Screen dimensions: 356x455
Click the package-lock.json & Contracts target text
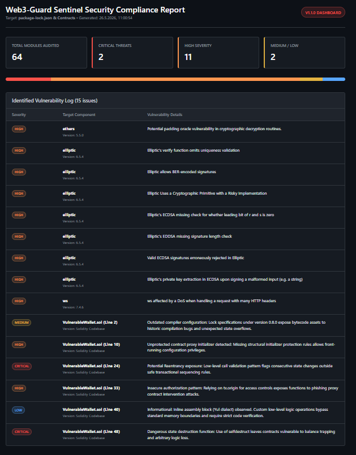click(x=47, y=18)
